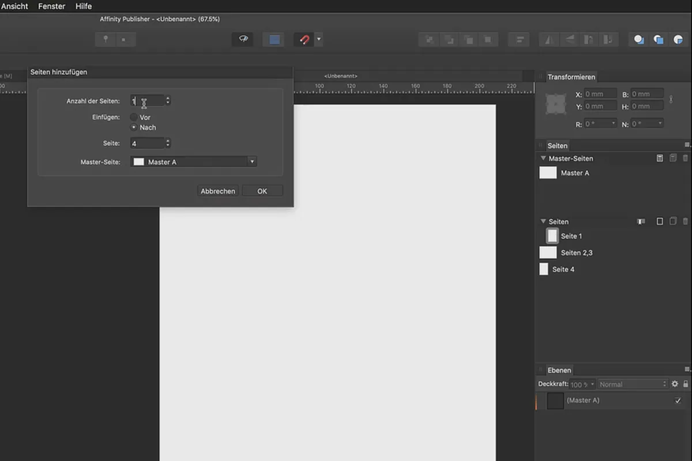Switch to the Ebenen tab

559,371
